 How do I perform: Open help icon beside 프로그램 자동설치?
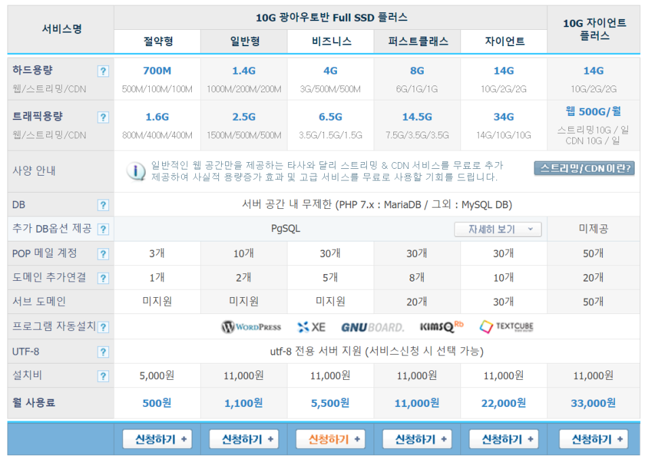click(x=103, y=327)
